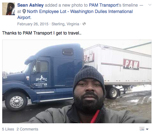Open PAM Transport page link in header
Viewport: 154px width, 134px height.
(x=104, y=5)
